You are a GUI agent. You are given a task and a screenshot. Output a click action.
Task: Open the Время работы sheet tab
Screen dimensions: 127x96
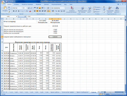click(x=55, y=92)
